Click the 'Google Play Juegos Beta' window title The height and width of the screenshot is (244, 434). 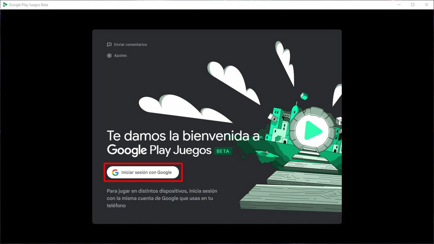point(28,5)
